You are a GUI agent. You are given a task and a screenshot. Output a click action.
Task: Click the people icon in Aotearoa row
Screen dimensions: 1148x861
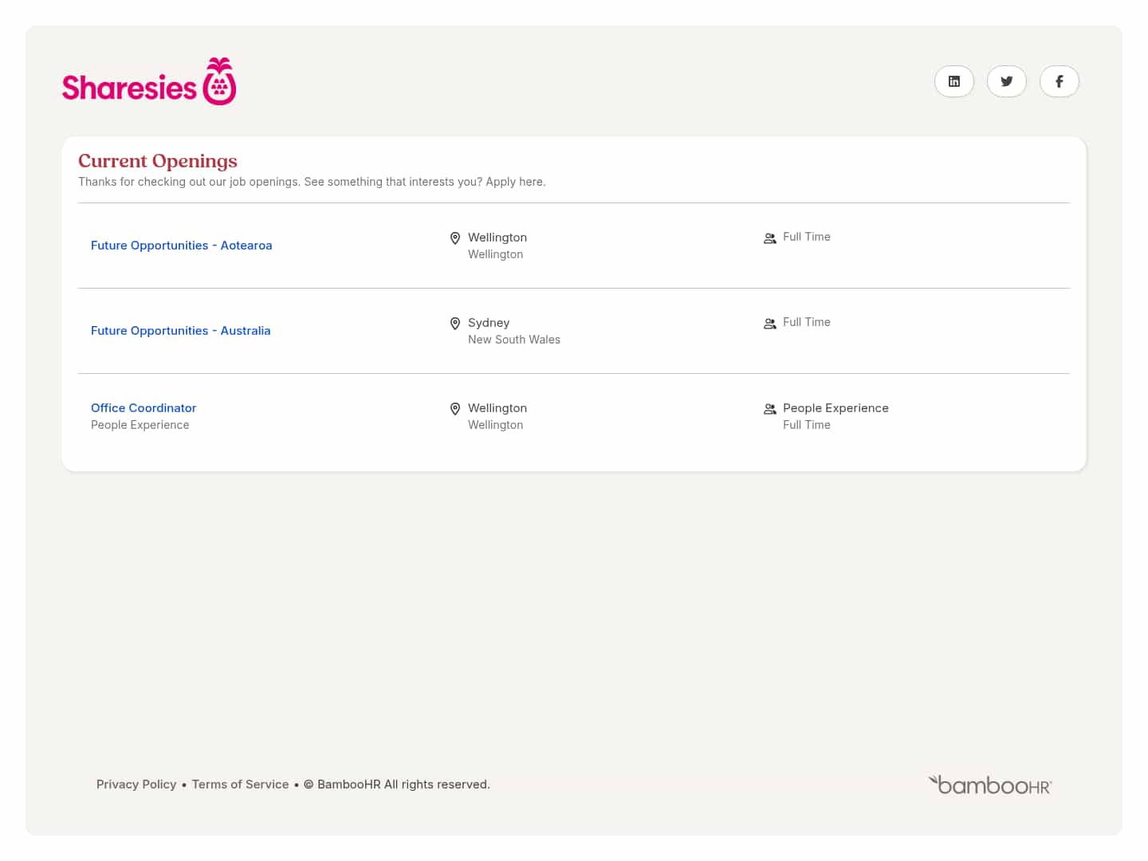770,238
